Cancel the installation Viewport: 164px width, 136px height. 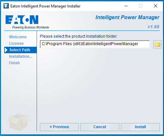point(100,127)
